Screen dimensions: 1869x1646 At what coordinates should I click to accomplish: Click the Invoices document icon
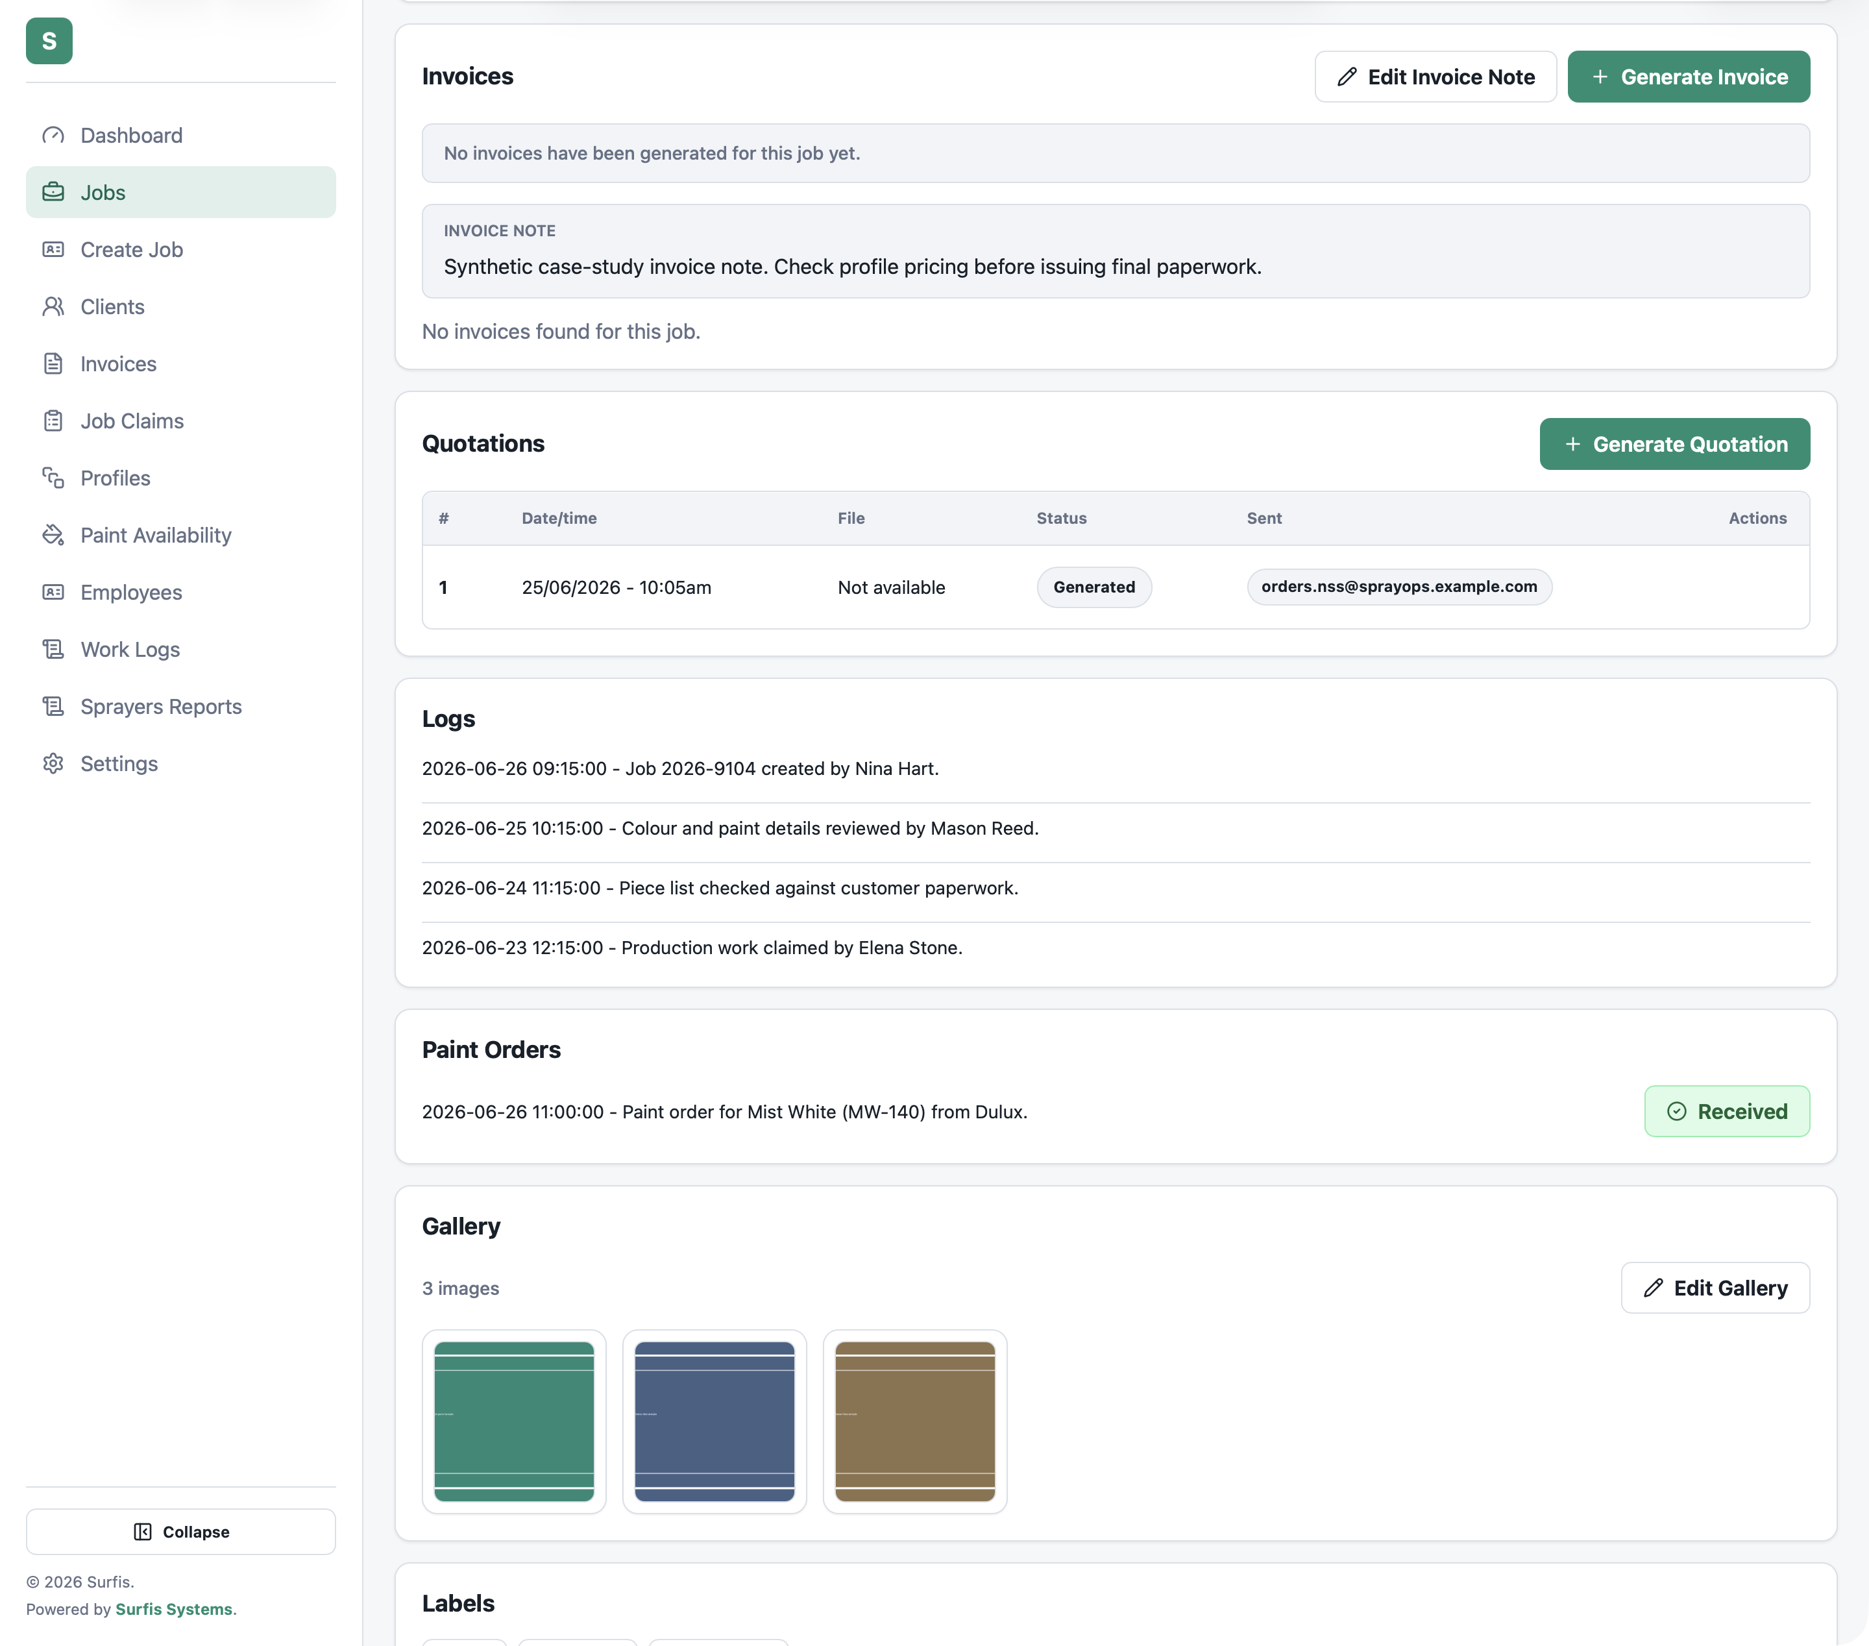point(53,364)
